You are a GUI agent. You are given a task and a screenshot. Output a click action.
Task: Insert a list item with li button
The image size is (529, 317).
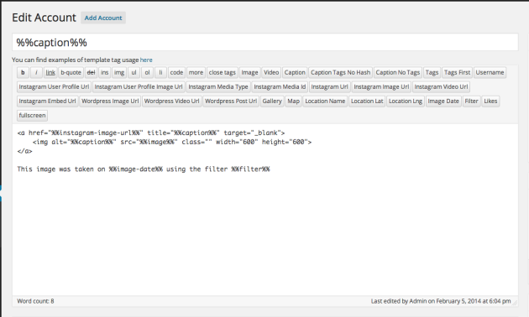pyautogui.click(x=160, y=72)
